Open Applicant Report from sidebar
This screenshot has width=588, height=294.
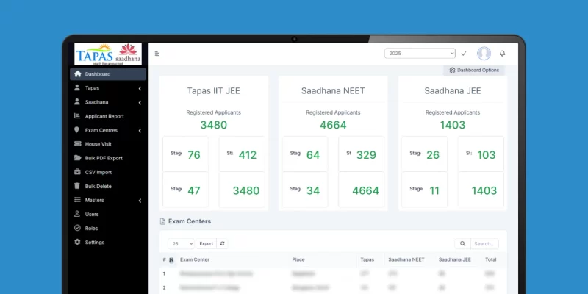coord(104,116)
